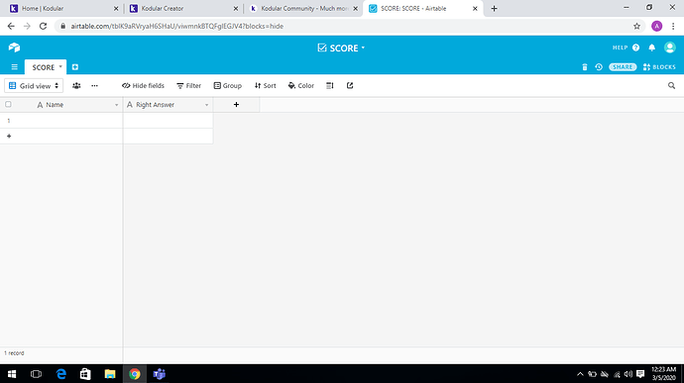Open the Grid view switcher
This screenshot has height=383, width=684.
34,86
